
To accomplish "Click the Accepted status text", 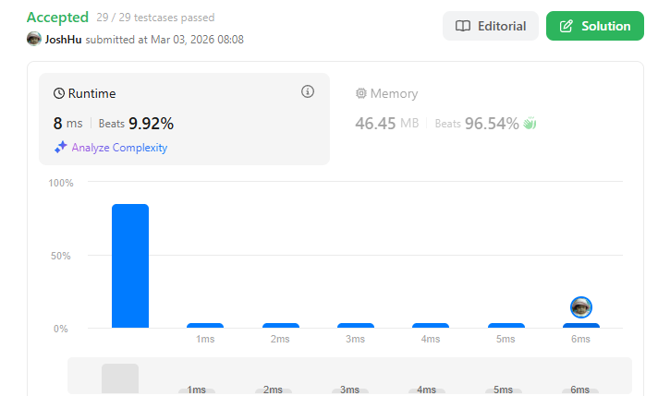I will click(x=57, y=18).
